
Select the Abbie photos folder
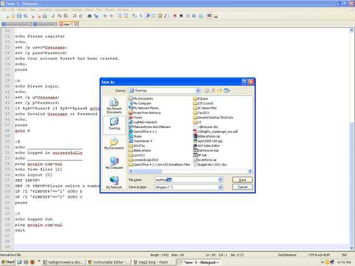[140, 150]
